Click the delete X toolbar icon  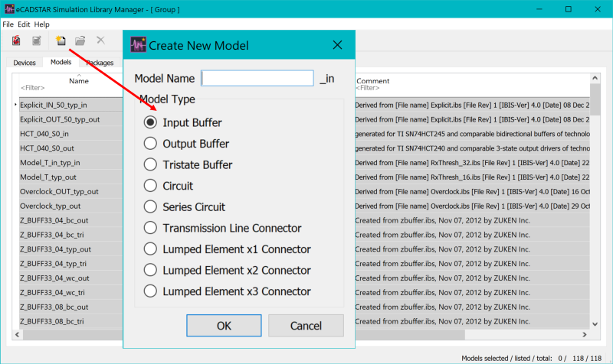point(100,41)
